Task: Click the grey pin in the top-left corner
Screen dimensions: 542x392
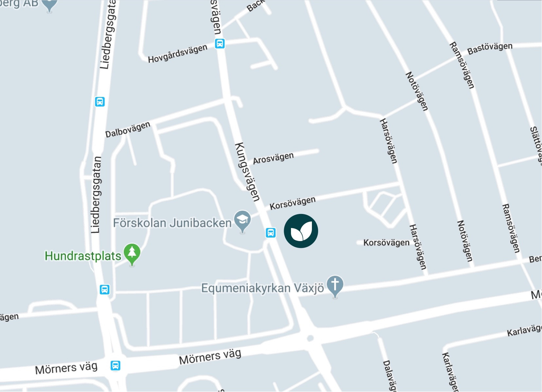Action: 50,5
